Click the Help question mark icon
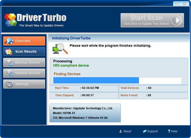Viewport: 191px width, 138px height. click(x=169, y=131)
